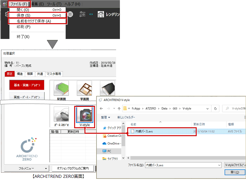246x182 pixels.
Task: Click FcApp in the address path
Action: 136,109
